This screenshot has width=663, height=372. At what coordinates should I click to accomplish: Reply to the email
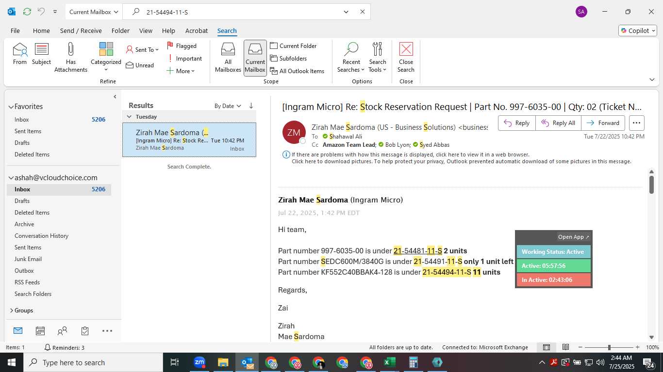516,123
